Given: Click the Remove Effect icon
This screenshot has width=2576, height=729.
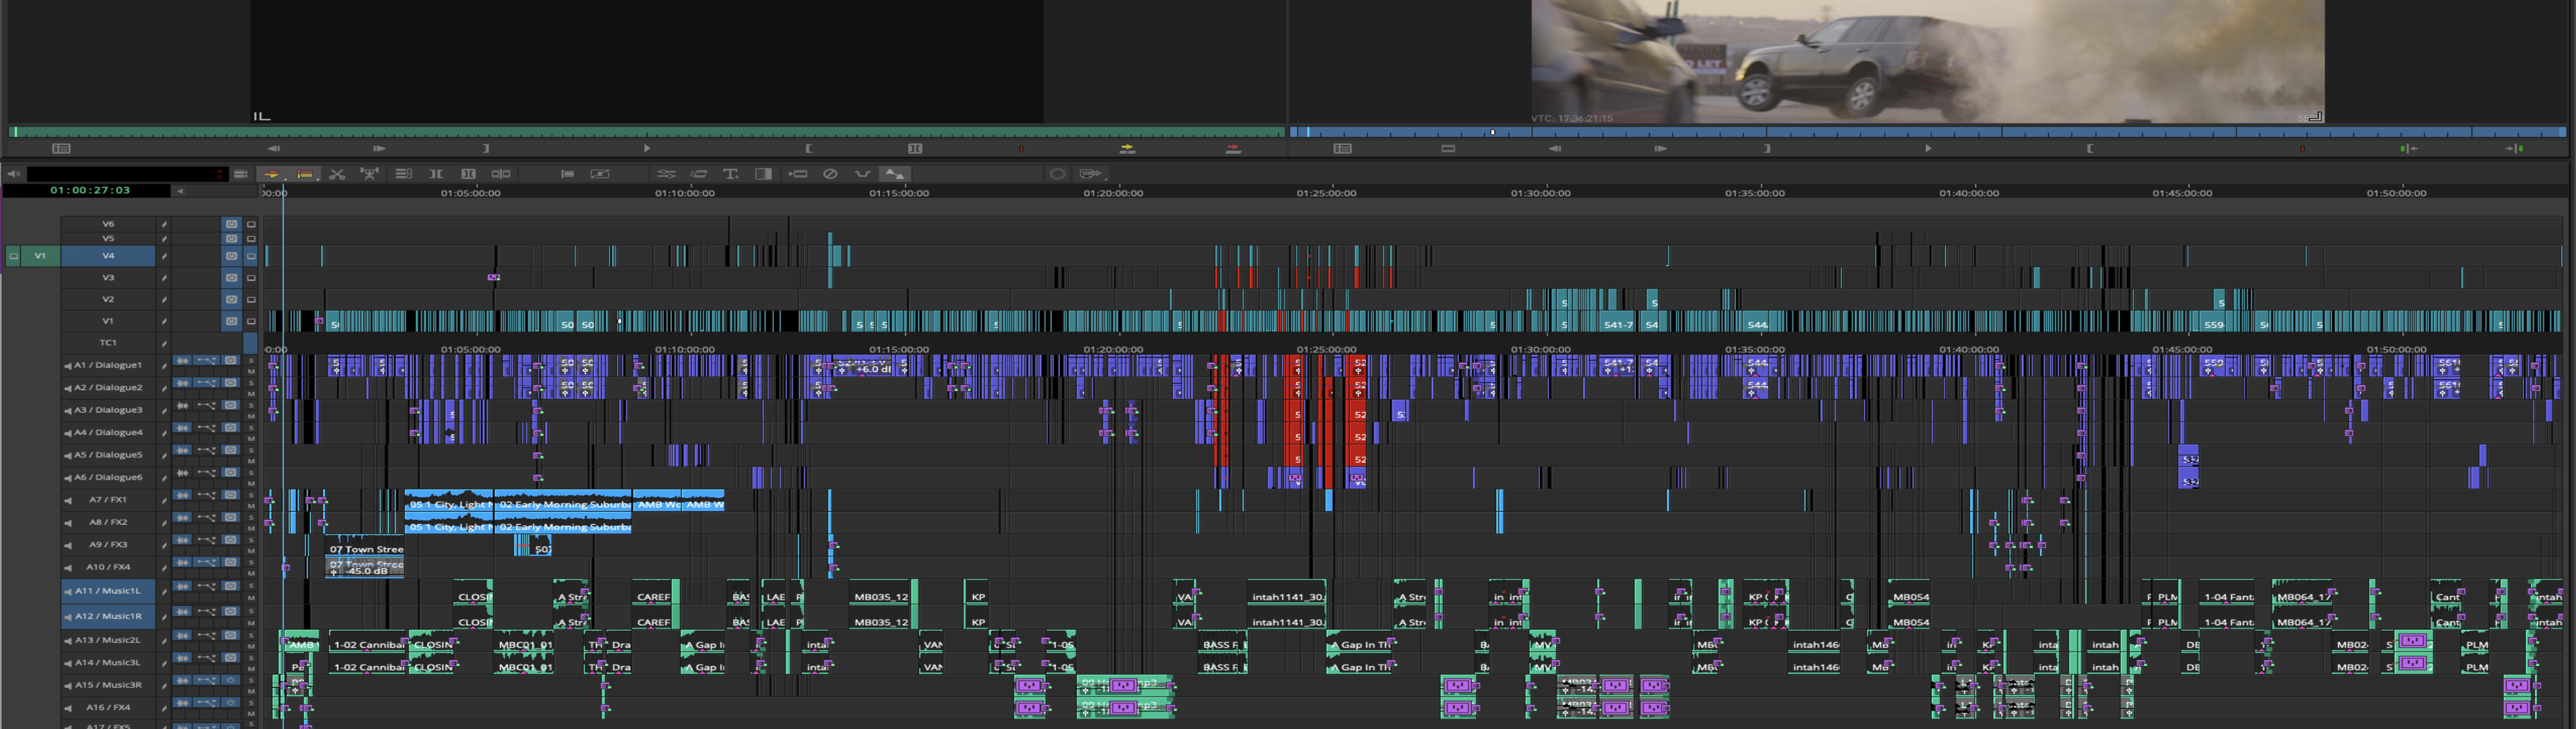Looking at the screenshot, I should [x=831, y=174].
